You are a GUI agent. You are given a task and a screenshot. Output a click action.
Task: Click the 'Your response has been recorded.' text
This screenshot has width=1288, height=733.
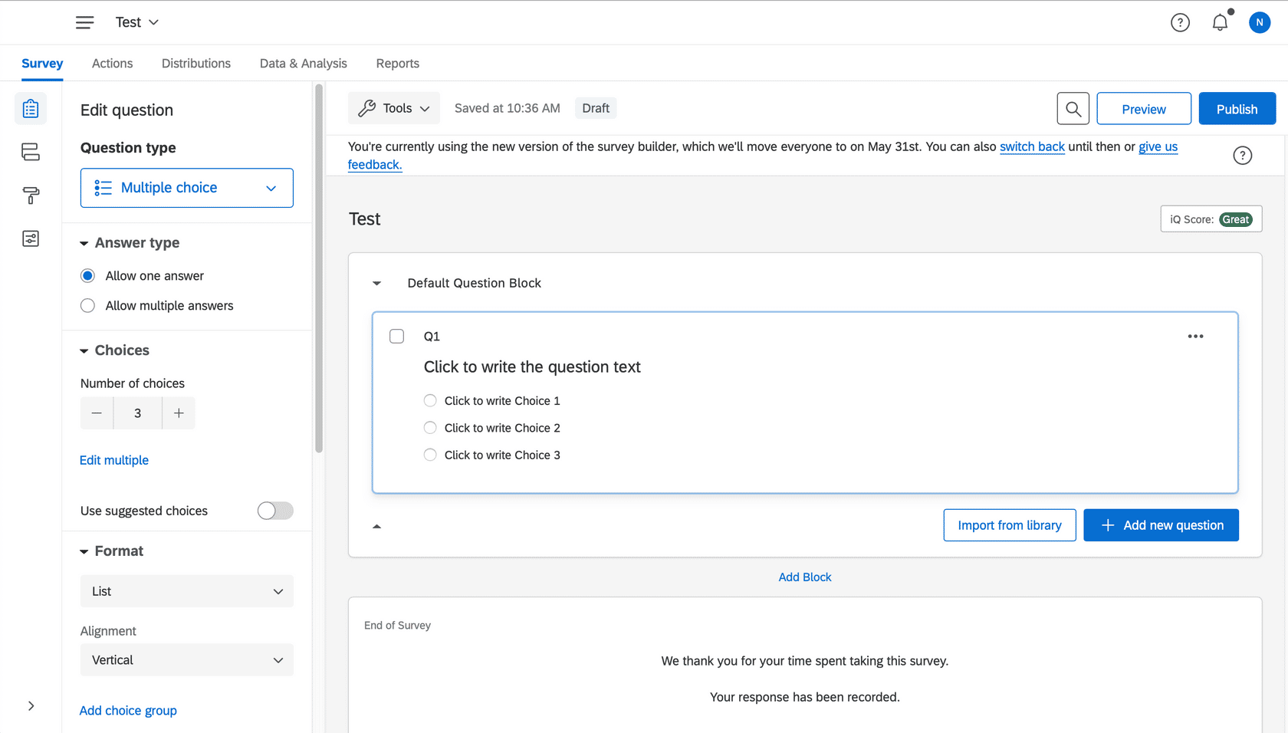[805, 697]
